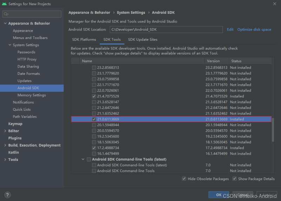Click the 22.1.7171670 row name
Image resolution: width=281 pixels, height=201 pixels.
click(108, 85)
